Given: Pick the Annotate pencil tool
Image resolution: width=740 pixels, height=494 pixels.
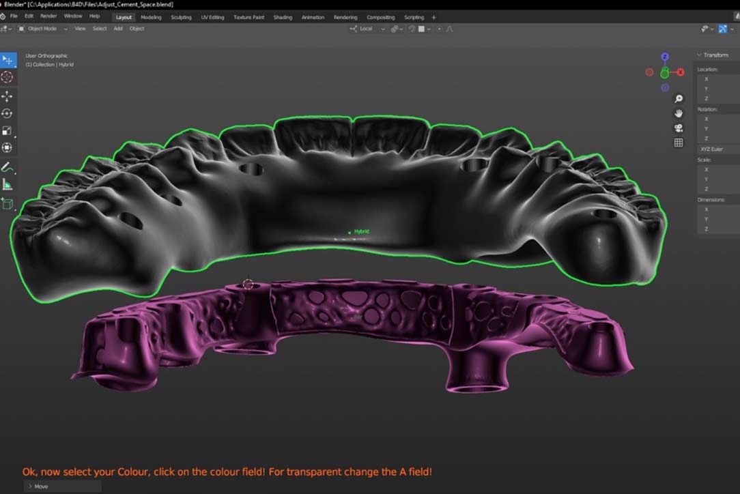Looking at the screenshot, I should point(8,166).
